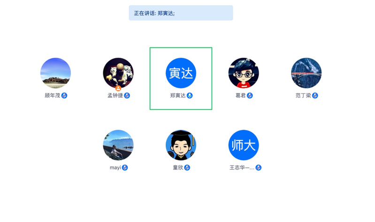Click the muted mic icon beside 童欣
The height and width of the screenshot is (222, 375).
pyautogui.click(x=187, y=168)
